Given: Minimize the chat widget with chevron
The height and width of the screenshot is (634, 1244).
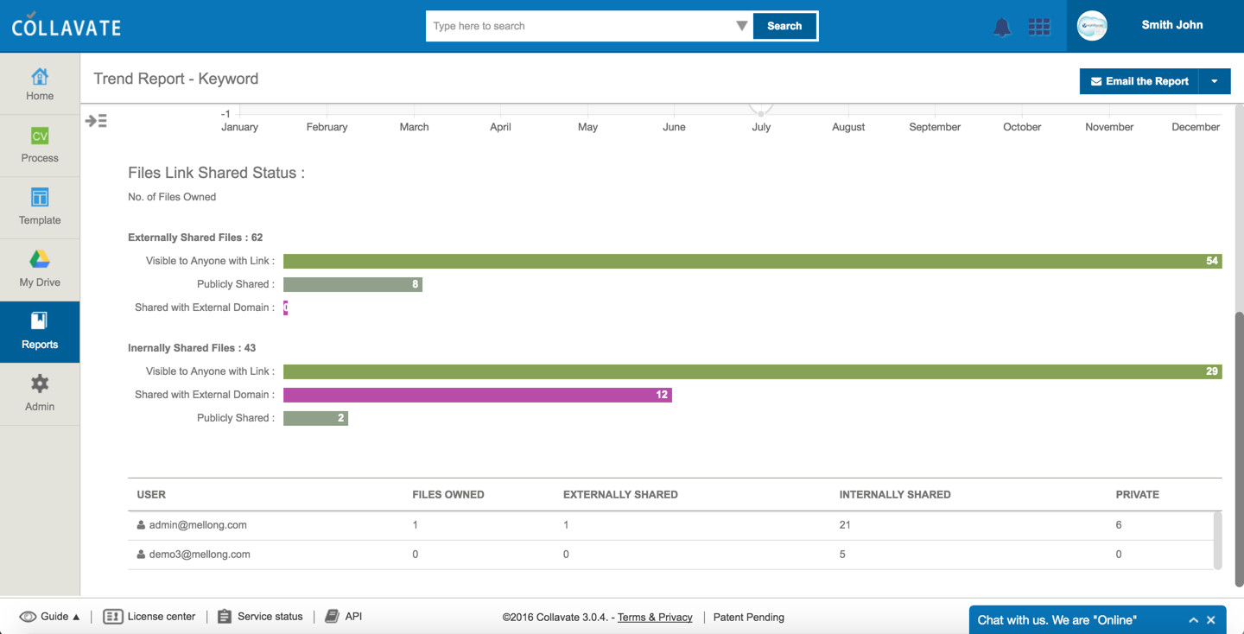Looking at the screenshot, I should coord(1193,620).
